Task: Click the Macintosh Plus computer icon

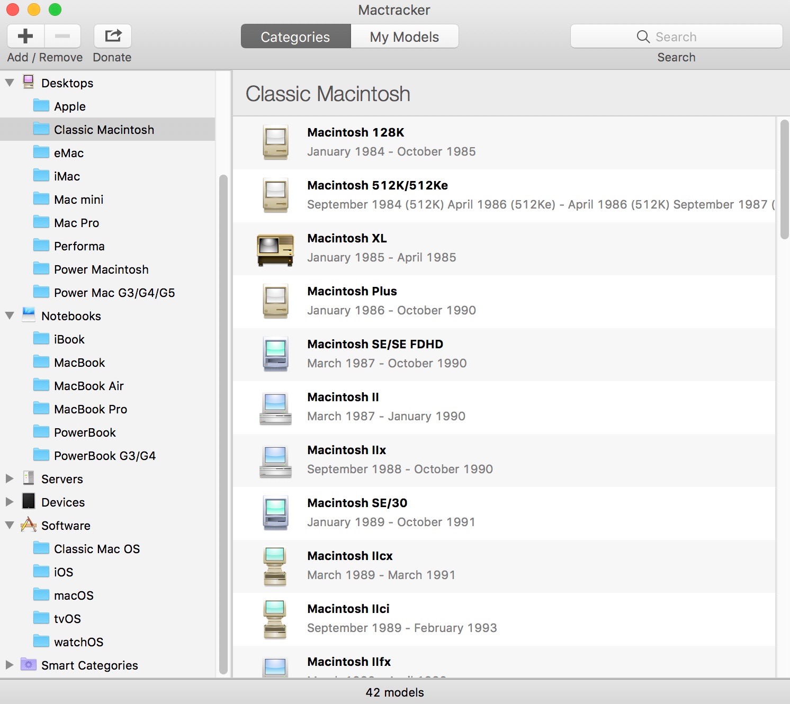Action: pyautogui.click(x=276, y=301)
